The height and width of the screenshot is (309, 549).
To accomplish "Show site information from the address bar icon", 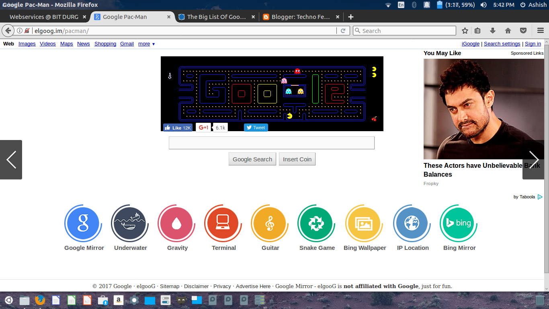I will tap(19, 31).
